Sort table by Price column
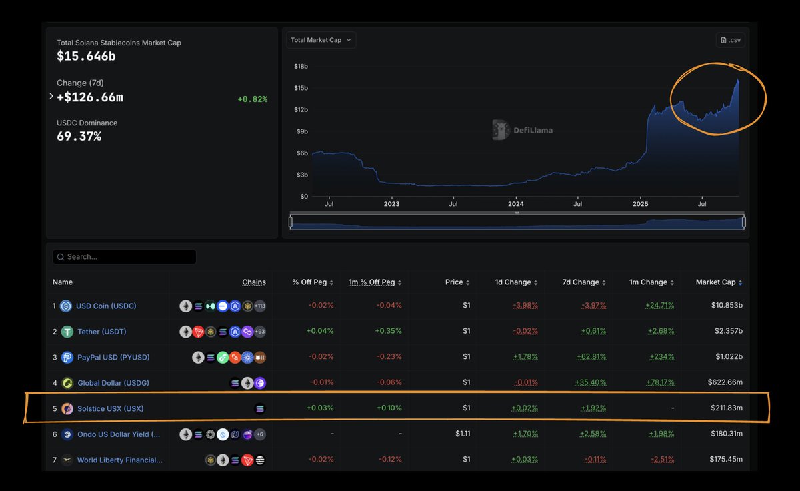The width and height of the screenshot is (800, 491). coord(457,282)
